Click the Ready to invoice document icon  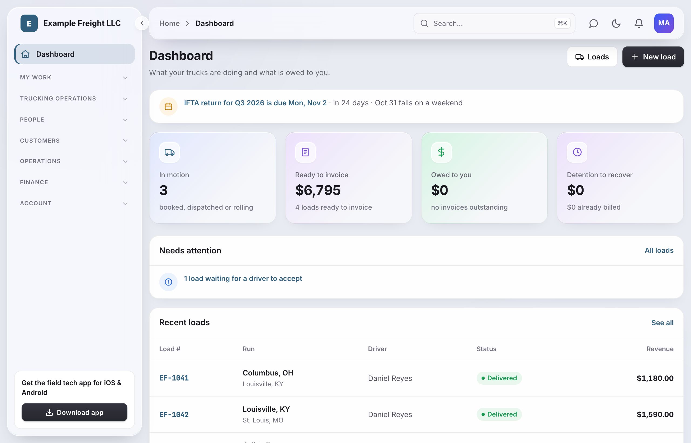(x=305, y=152)
